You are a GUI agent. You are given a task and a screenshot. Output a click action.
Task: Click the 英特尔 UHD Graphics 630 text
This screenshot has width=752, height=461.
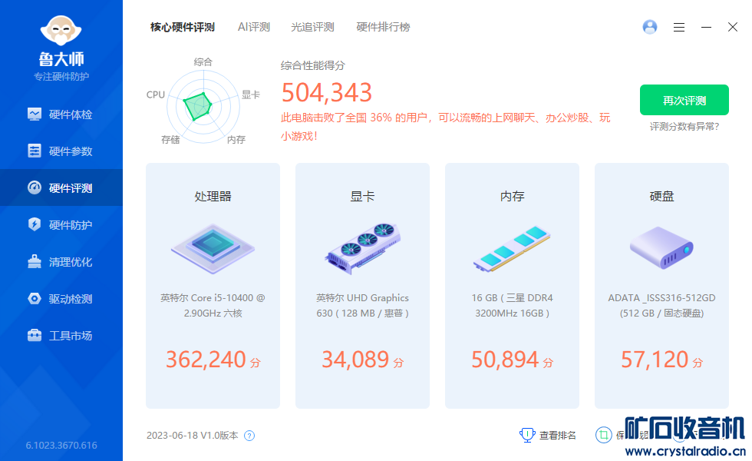pos(362,306)
